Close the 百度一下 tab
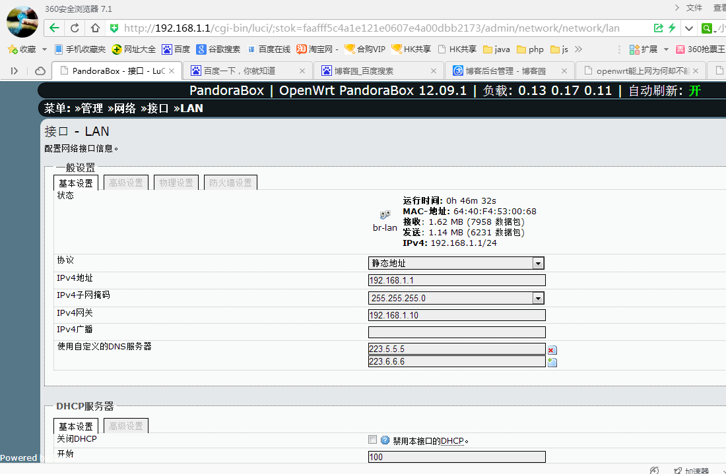The image size is (726, 474). pyautogui.click(x=302, y=71)
